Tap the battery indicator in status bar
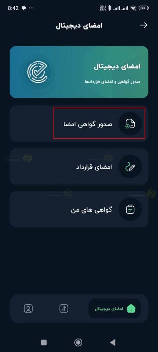158x352 pixels. [x=144, y=8]
